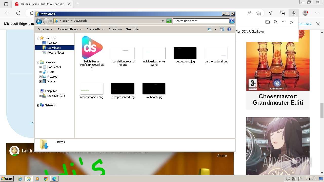324x182 pixels.
Task: Dismiss the Edge notification bar
Action: pyautogui.click(x=318, y=24)
